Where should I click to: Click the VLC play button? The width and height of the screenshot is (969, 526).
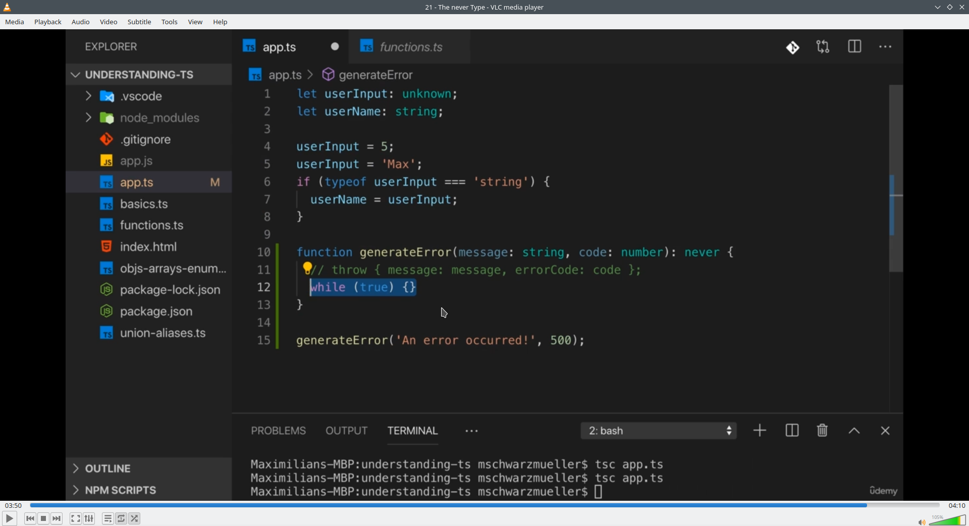9,518
